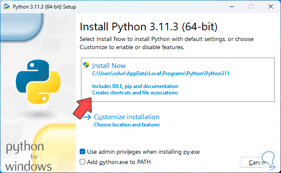The image size is (281, 173).
Task: Click the Python setup icon in title bar
Action: tap(7, 6)
